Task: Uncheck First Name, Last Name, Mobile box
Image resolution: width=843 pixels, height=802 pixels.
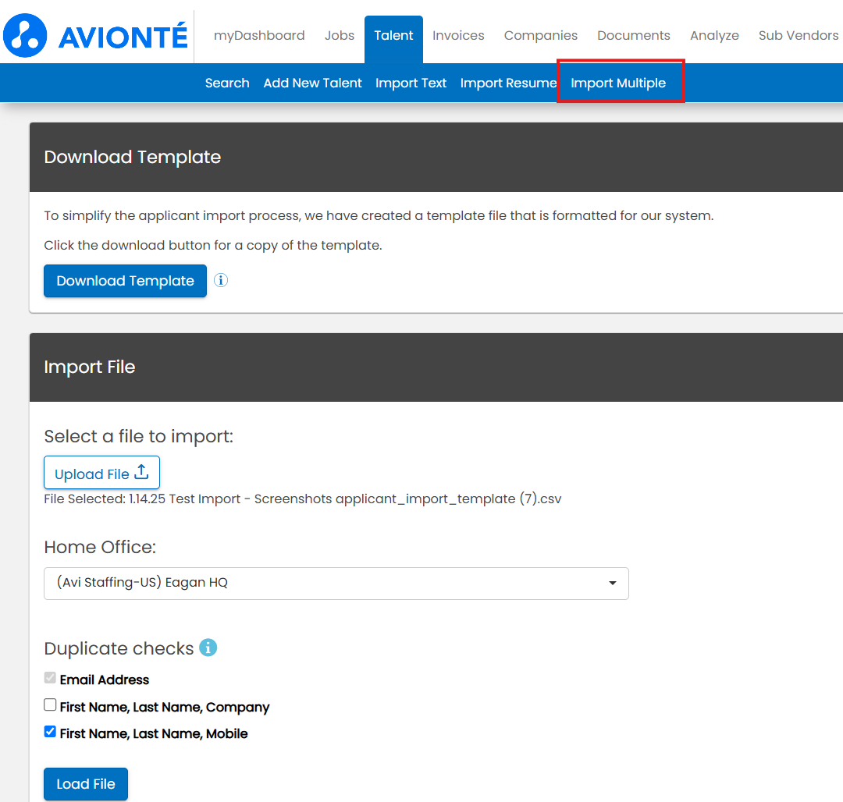Action: [x=51, y=732]
